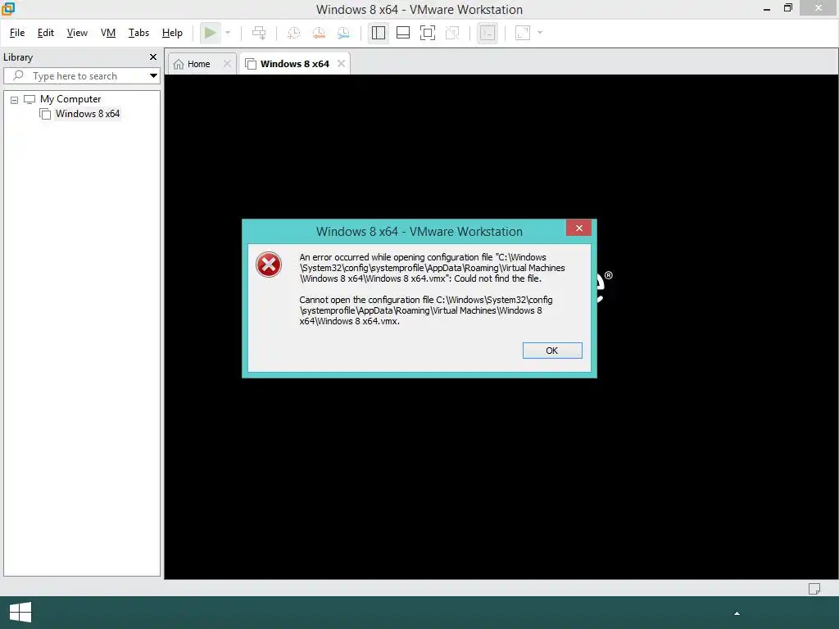The height and width of the screenshot is (629, 839).
Task: Restore down the VMware Workstation window
Action: pyautogui.click(x=787, y=8)
